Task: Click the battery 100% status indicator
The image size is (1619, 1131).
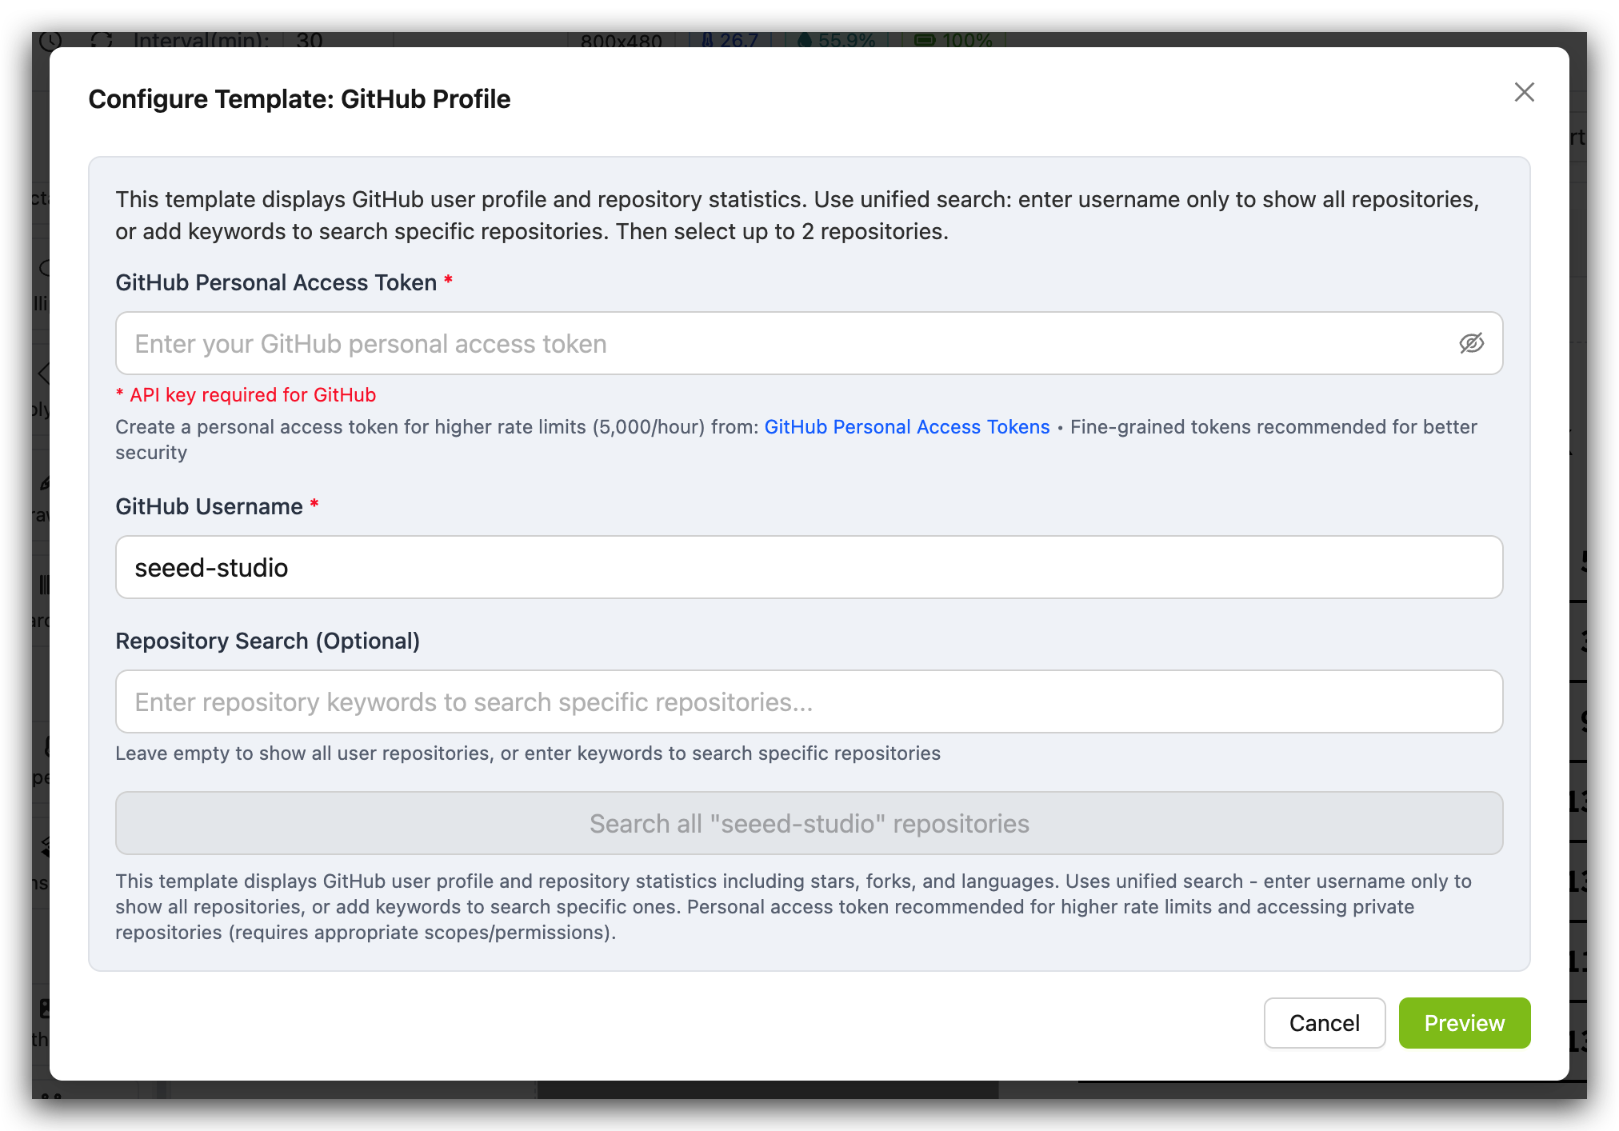Action: coord(953,40)
